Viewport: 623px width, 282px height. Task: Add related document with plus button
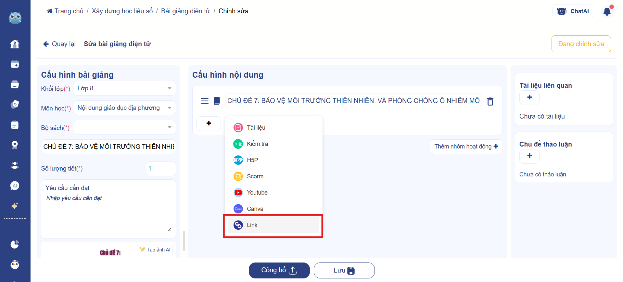click(x=529, y=97)
